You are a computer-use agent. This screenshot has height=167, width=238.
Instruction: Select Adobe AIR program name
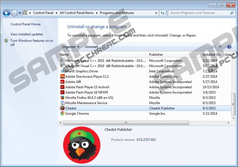(x=73, y=82)
